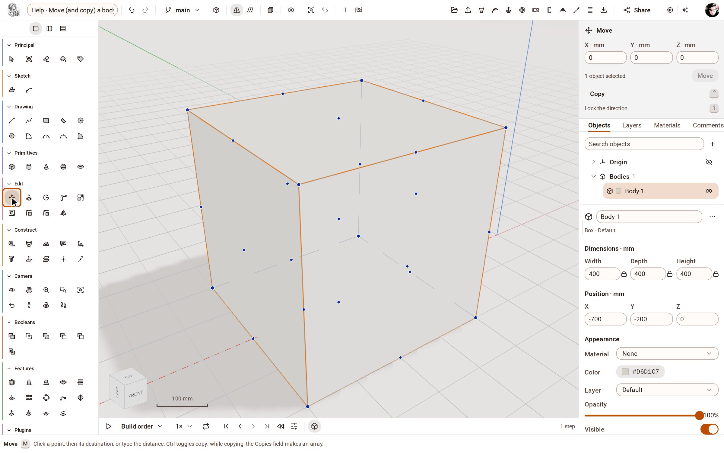This screenshot has width=724, height=453.
Task: Open the Layer dropdown set to Default
Action: coord(667,390)
